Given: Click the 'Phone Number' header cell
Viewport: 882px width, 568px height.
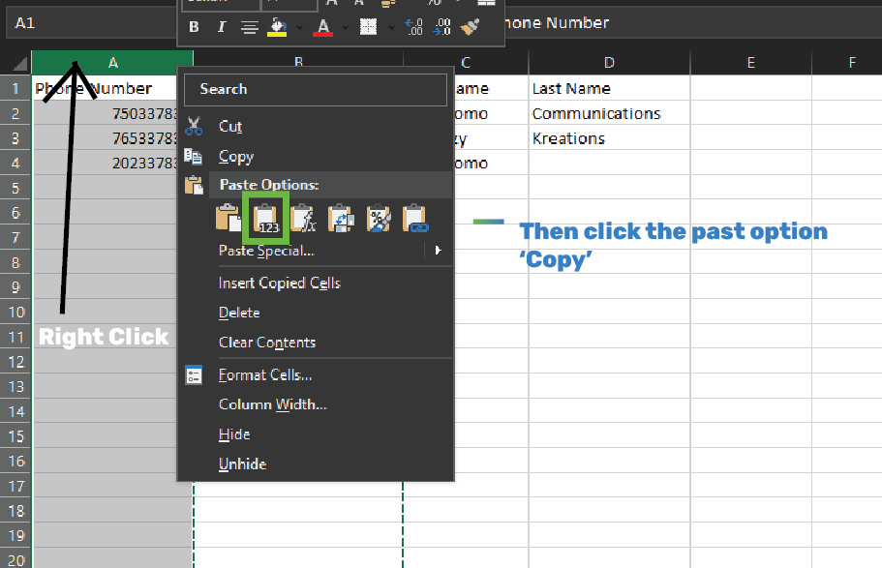Looking at the screenshot, I should (x=105, y=88).
